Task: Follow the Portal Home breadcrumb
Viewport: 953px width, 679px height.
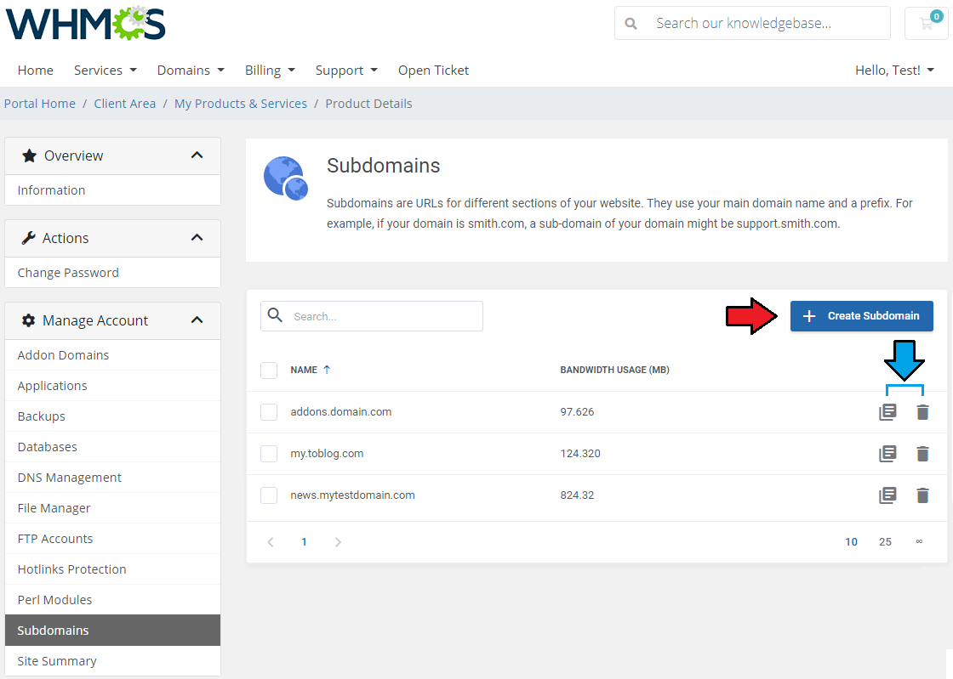Action: point(40,104)
